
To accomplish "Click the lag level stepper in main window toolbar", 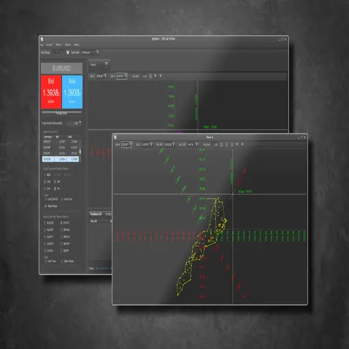I will [150, 76].
